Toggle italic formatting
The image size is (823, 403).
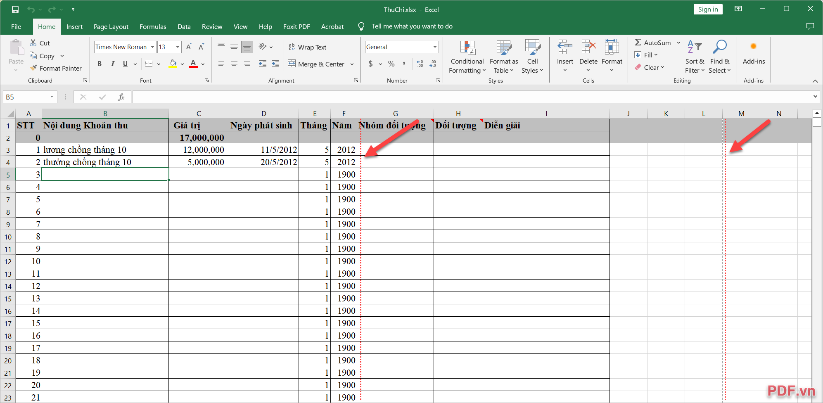coord(112,64)
